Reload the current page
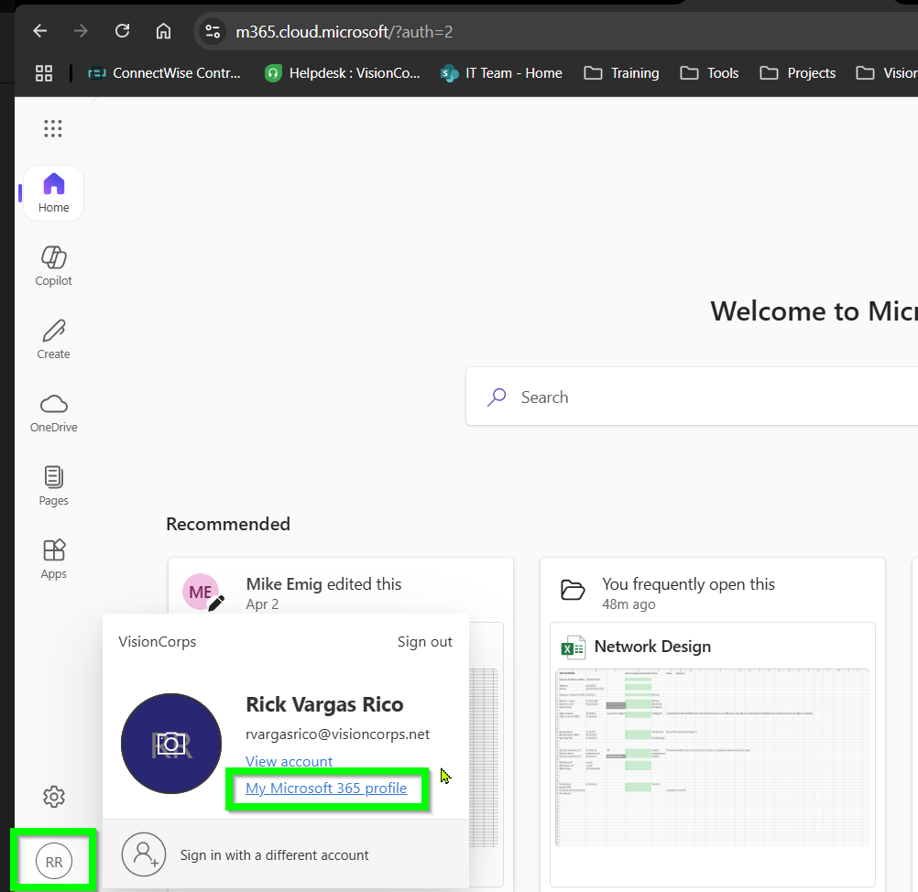The image size is (918, 892). tap(122, 30)
